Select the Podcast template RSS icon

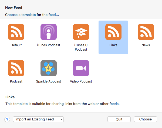pos(16,68)
